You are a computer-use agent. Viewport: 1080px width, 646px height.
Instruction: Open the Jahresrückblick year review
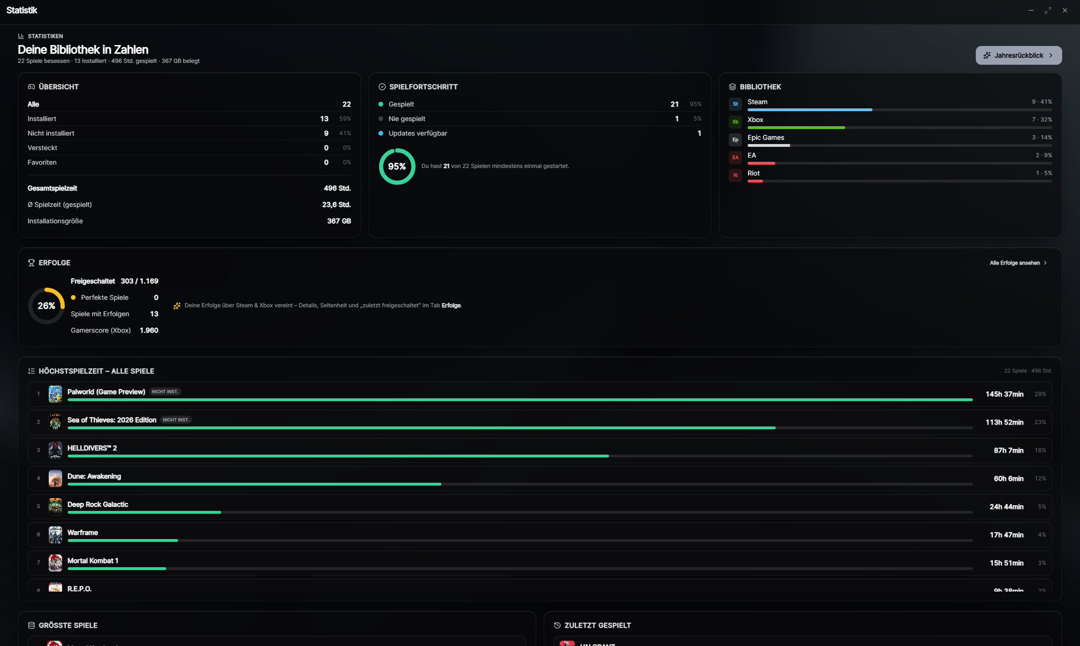pyautogui.click(x=1018, y=55)
